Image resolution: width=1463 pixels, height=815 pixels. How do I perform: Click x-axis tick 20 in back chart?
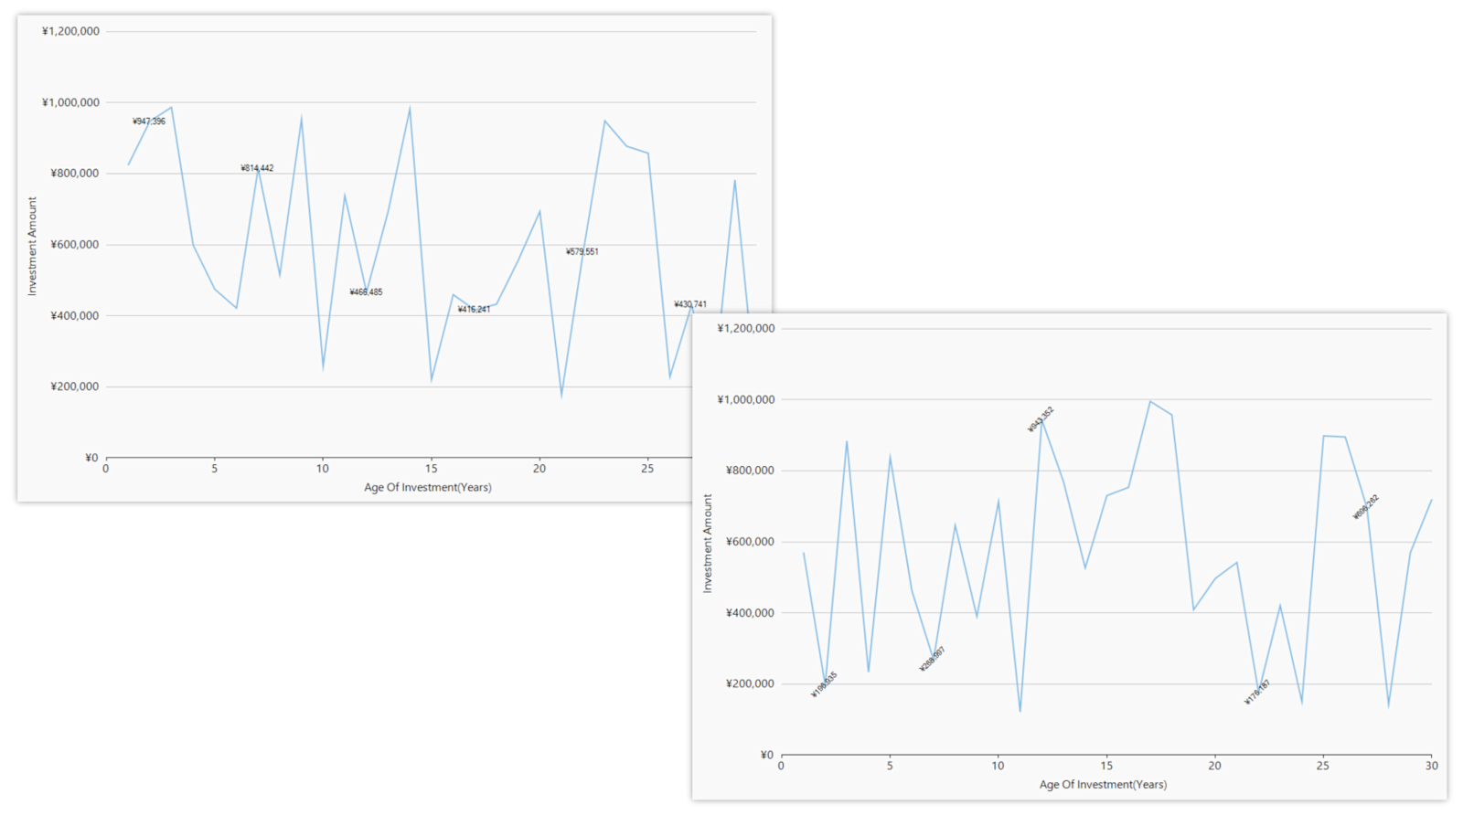click(x=539, y=469)
